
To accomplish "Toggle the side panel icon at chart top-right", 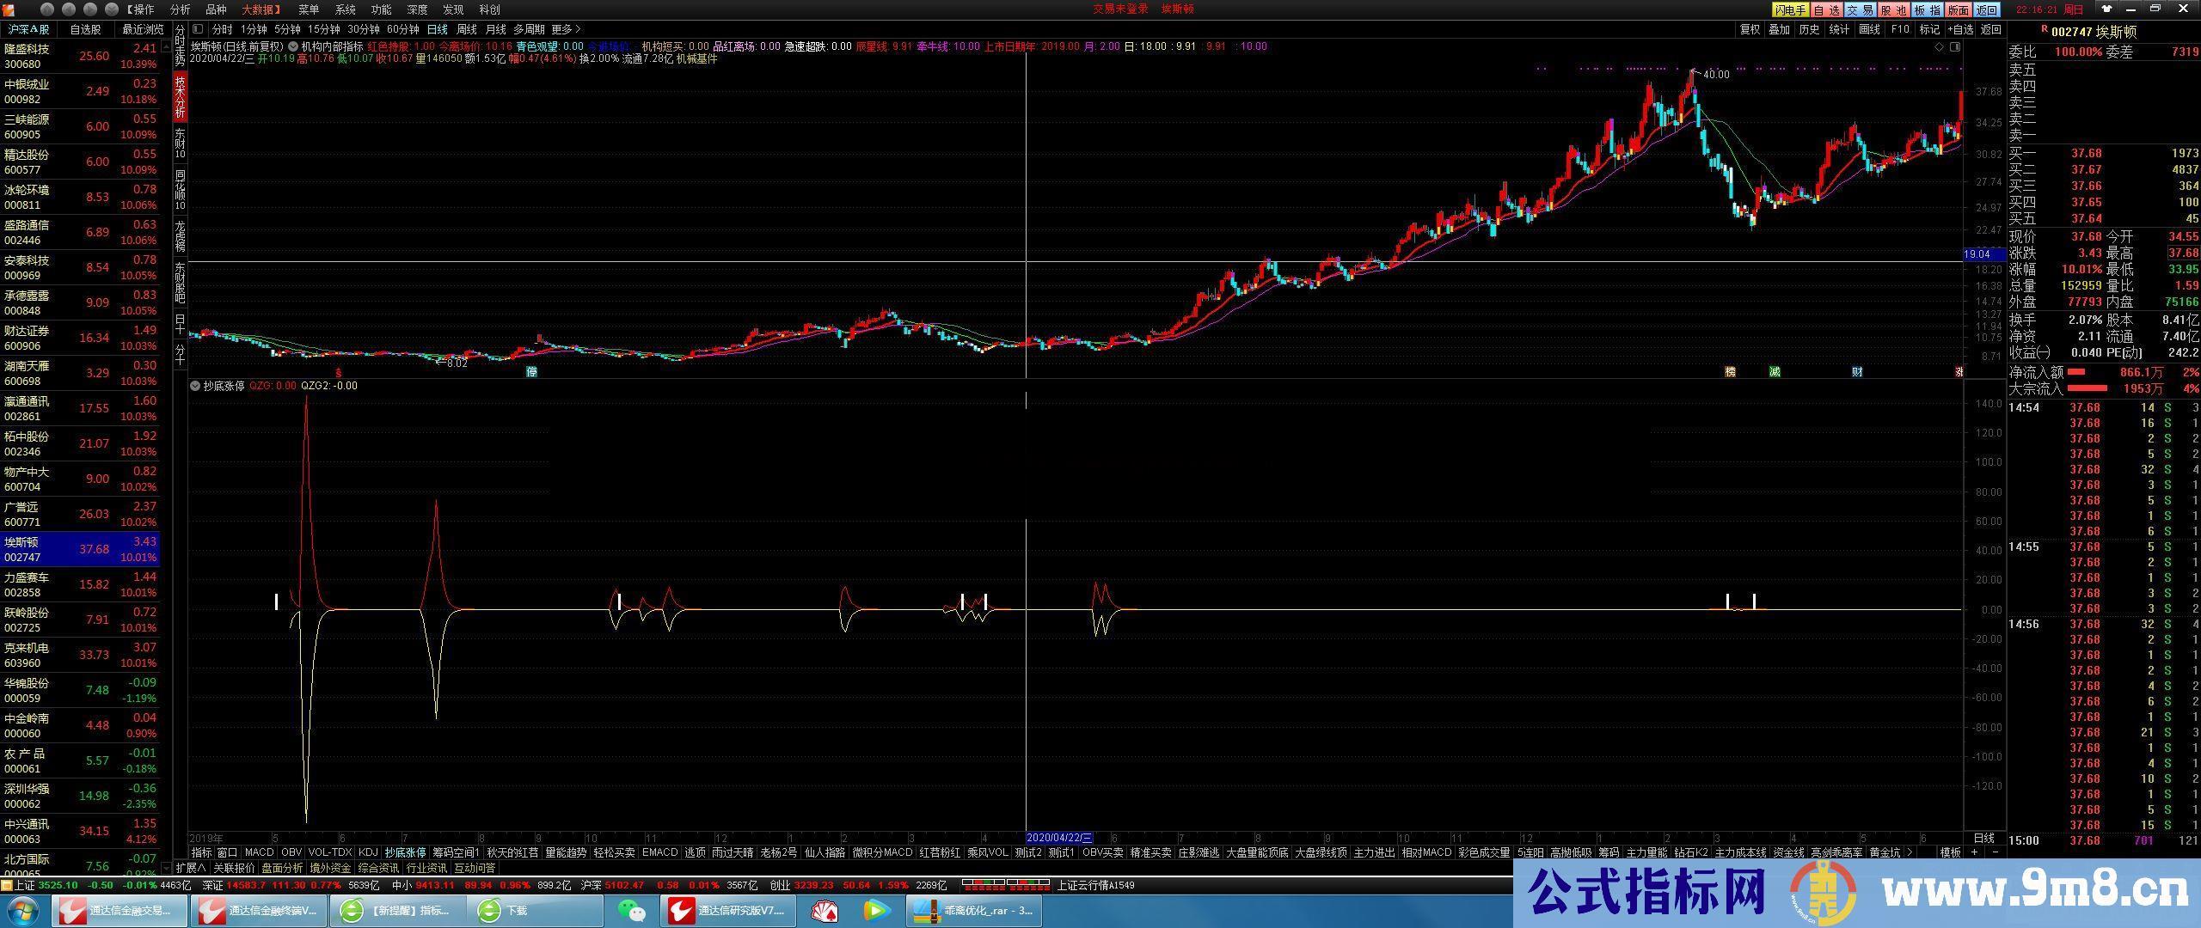I will [1955, 46].
